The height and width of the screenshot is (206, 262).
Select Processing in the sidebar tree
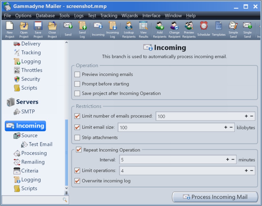point(30,153)
